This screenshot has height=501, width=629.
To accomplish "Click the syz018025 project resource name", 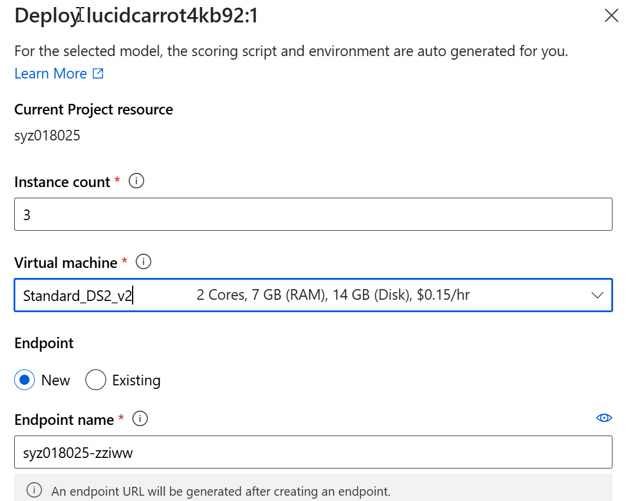I will [x=47, y=136].
